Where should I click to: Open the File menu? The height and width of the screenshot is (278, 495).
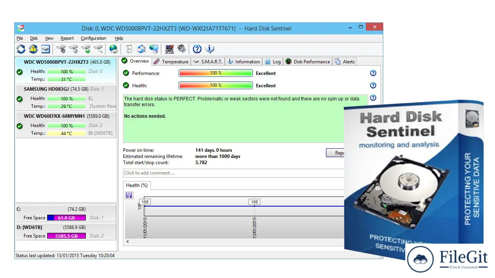point(20,38)
